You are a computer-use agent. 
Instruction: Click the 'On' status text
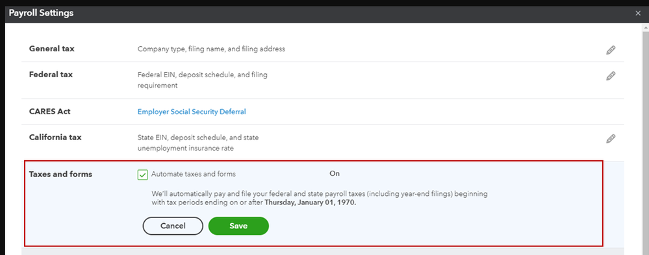pyautogui.click(x=335, y=174)
